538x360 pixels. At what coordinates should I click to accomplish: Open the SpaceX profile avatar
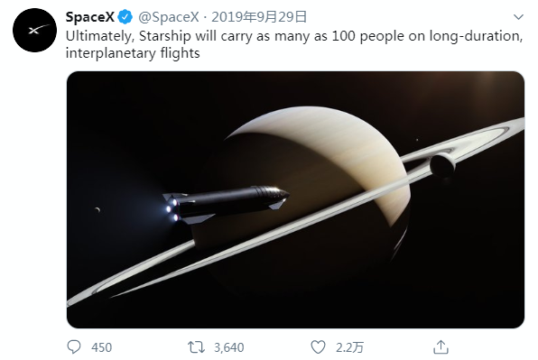click(x=34, y=30)
